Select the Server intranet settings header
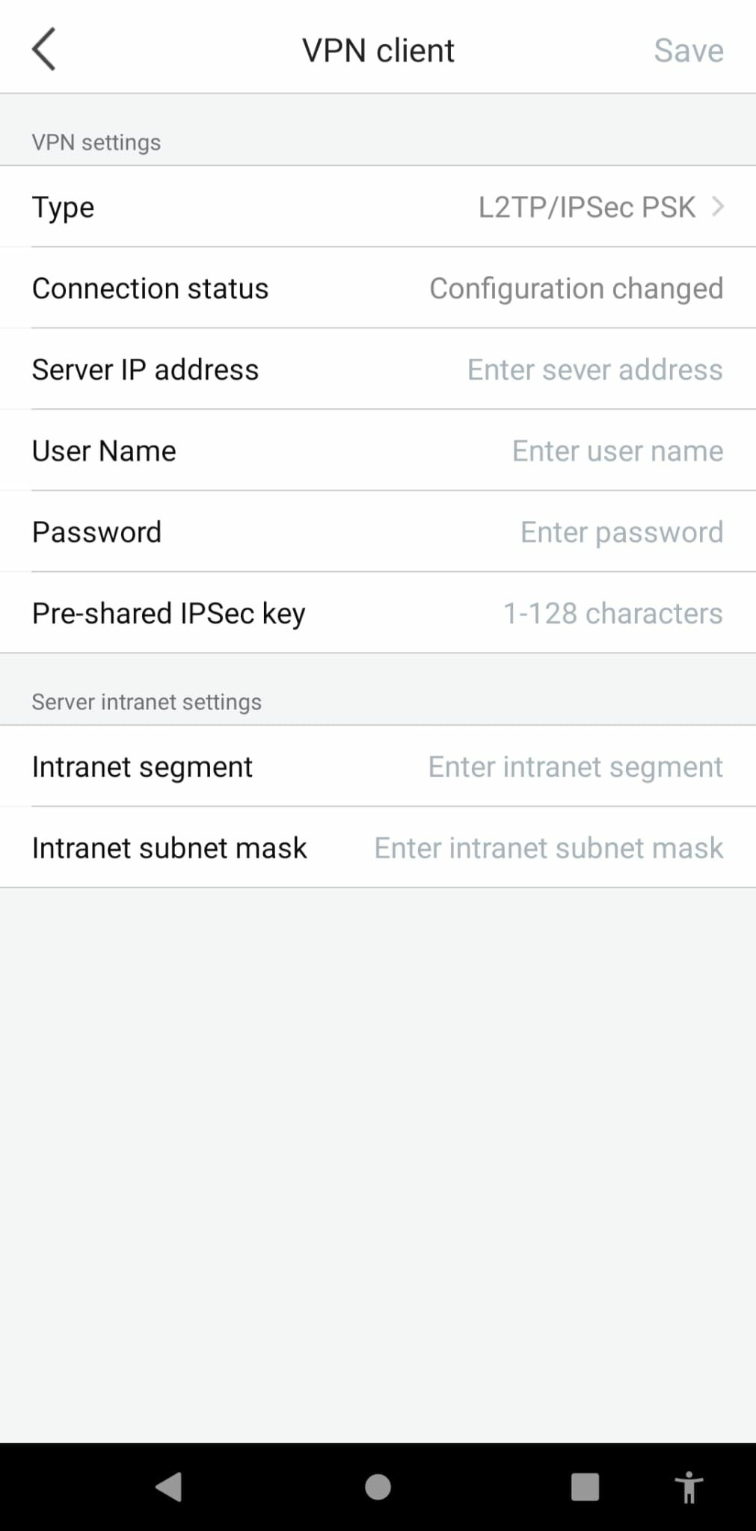Screen dimensions: 756x1531 (146, 701)
